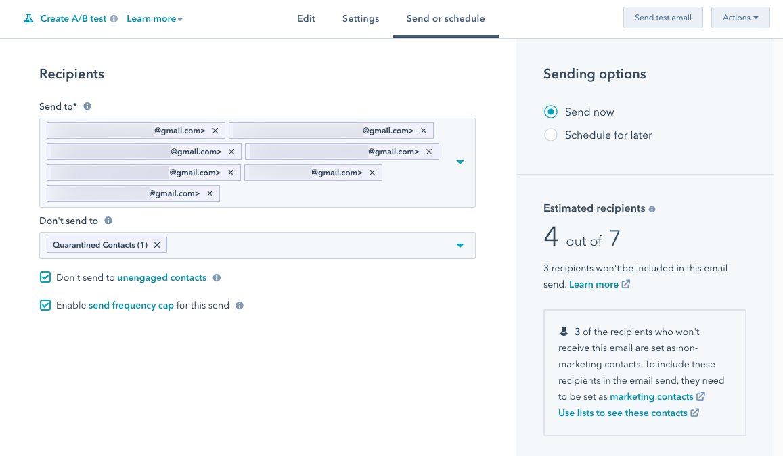Viewport: 783px width, 456px height.
Task: Click the external link icon beside Learn more
Action: point(625,284)
